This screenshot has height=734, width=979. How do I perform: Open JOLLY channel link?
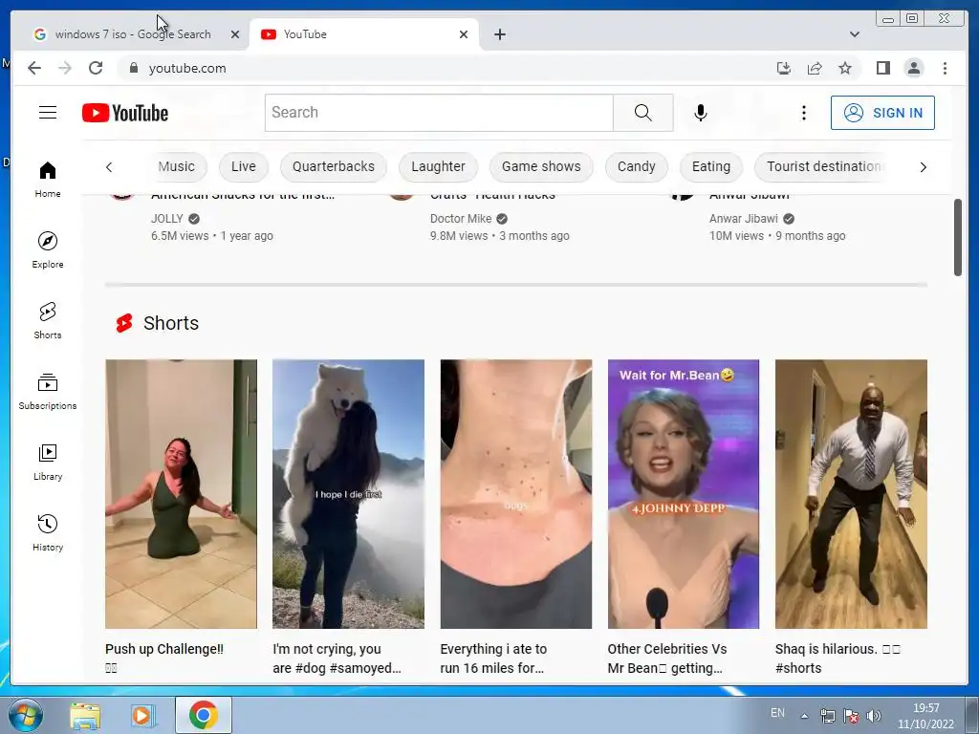pyautogui.click(x=166, y=219)
